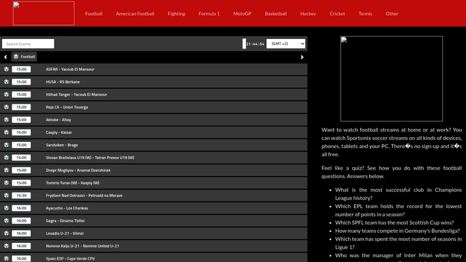
Task: Open Tomiris-Turan (W) - Kaspiy (W)
Action: click(72, 183)
